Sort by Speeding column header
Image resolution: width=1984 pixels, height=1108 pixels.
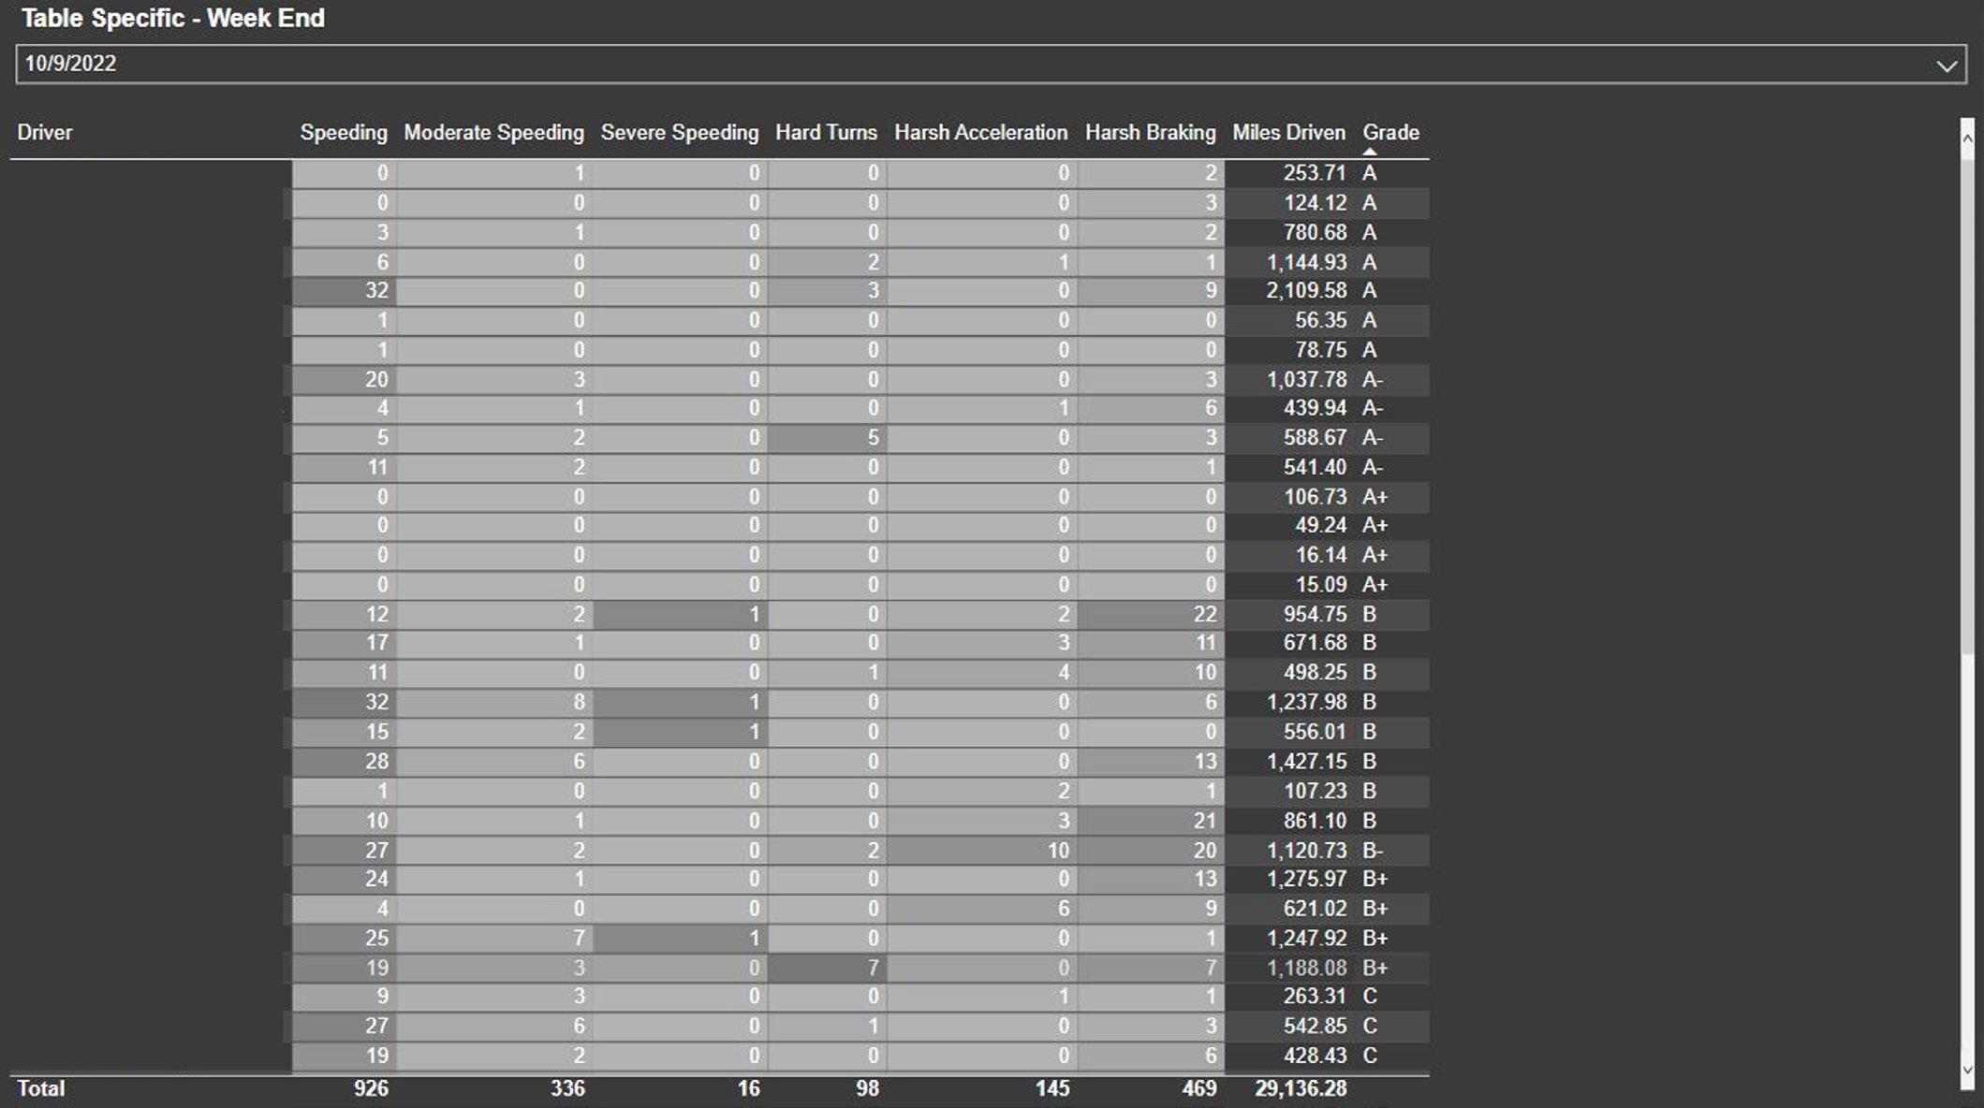pos(343,132)
